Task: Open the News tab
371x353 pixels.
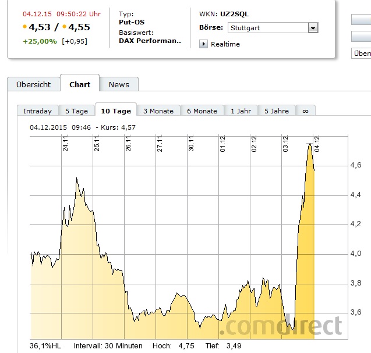Action: [119, 84]
